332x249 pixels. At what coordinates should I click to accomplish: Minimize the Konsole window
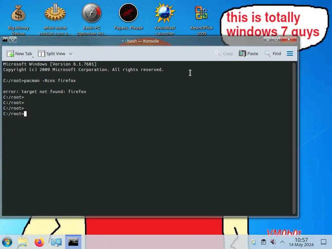tap(267, 39)
